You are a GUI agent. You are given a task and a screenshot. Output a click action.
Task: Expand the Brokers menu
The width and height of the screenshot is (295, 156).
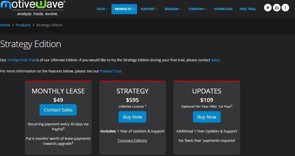(x=173, y=9)
